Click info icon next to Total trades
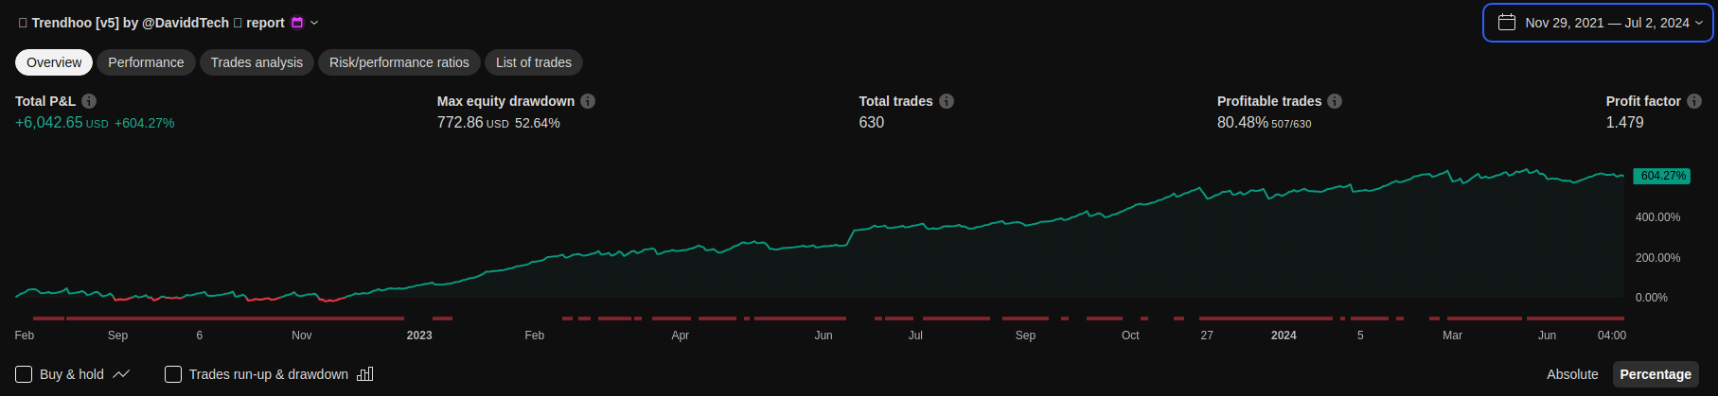The width and height of the screenshot is (1718, 396). click(x=947, y=101)
